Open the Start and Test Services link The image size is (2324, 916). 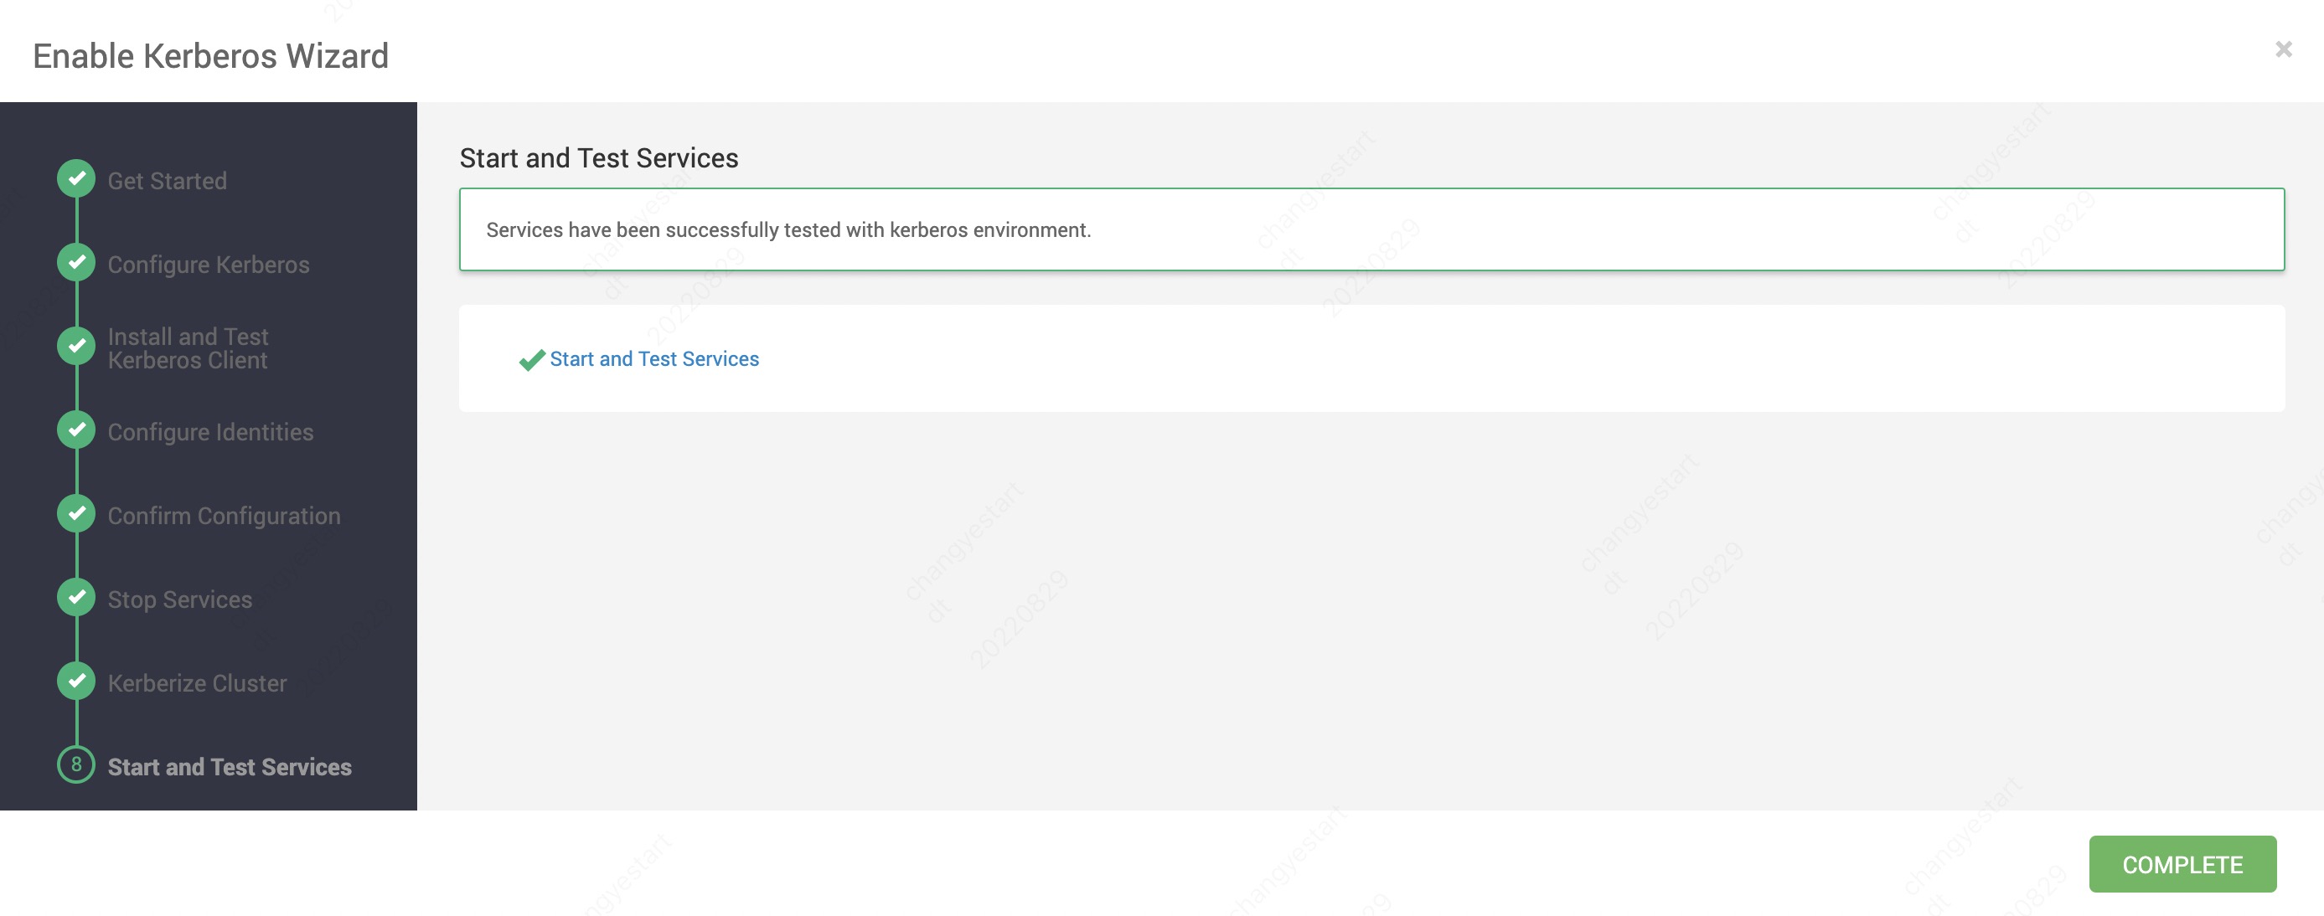click(654, 359)
